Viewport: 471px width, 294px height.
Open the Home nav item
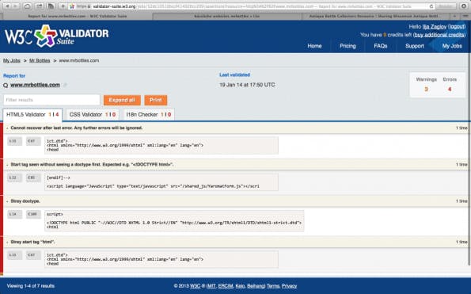pyautogui.click(x=314, y=46)
